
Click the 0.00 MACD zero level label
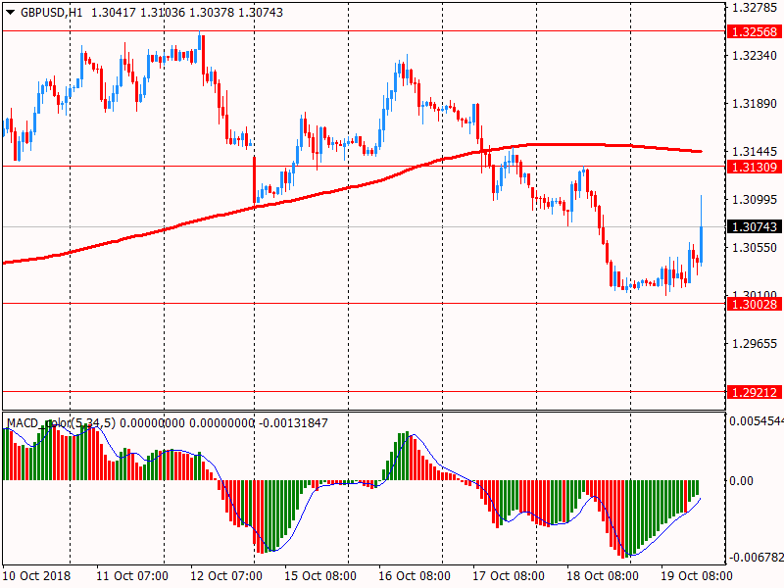741,480
